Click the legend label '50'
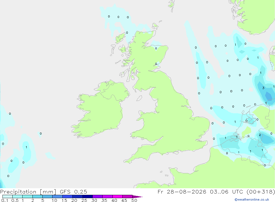 (134, 200)
